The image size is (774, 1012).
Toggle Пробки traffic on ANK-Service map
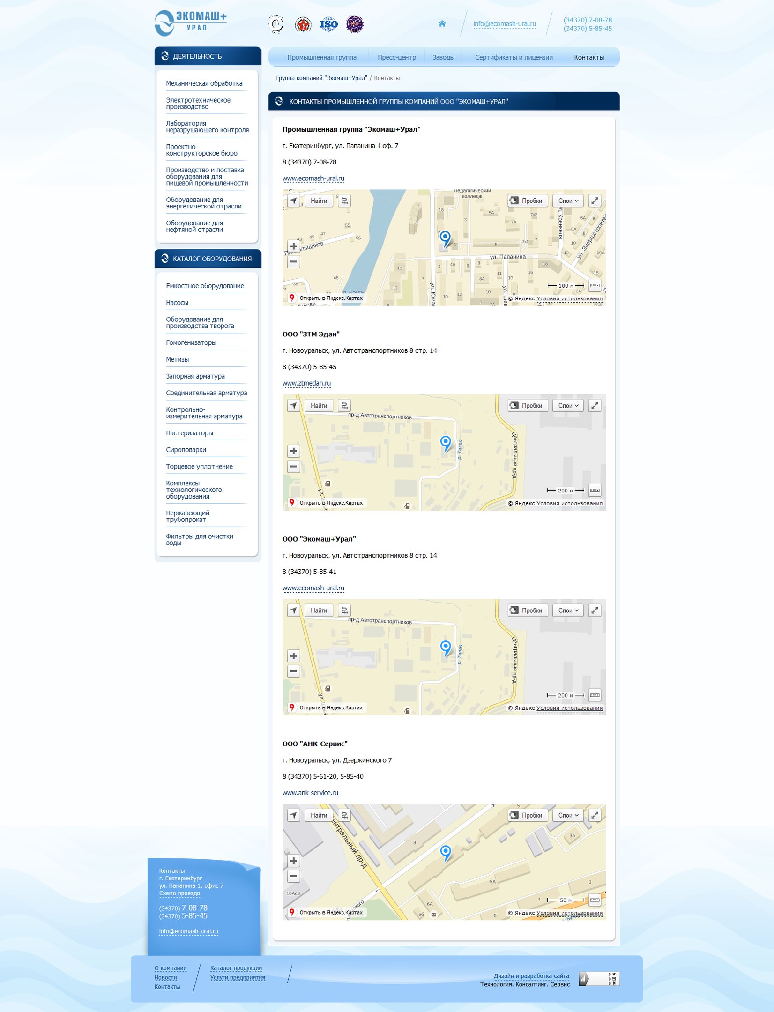pyautogui.click(x=528, y=815)
